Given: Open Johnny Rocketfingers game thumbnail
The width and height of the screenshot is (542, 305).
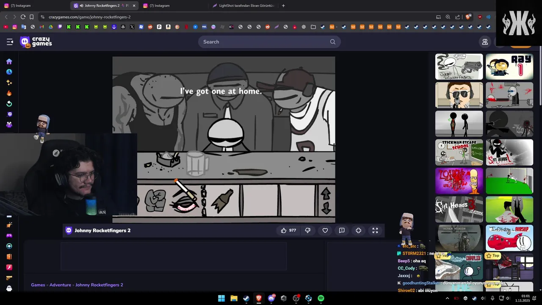Looking at the screenshot, I should tap(459, 67).
